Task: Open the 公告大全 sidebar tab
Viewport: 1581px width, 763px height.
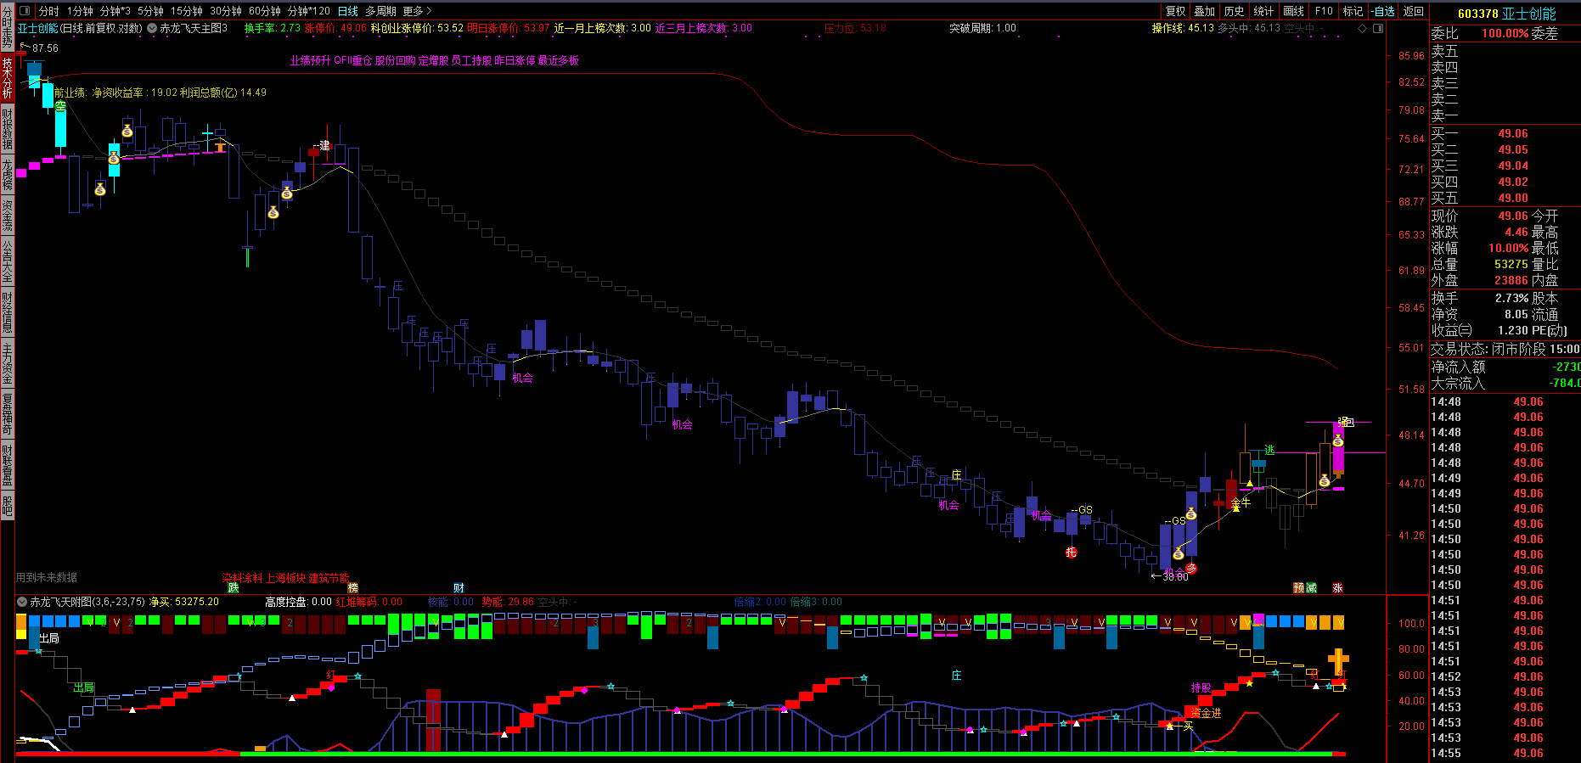Action: [x=7, y=261]
